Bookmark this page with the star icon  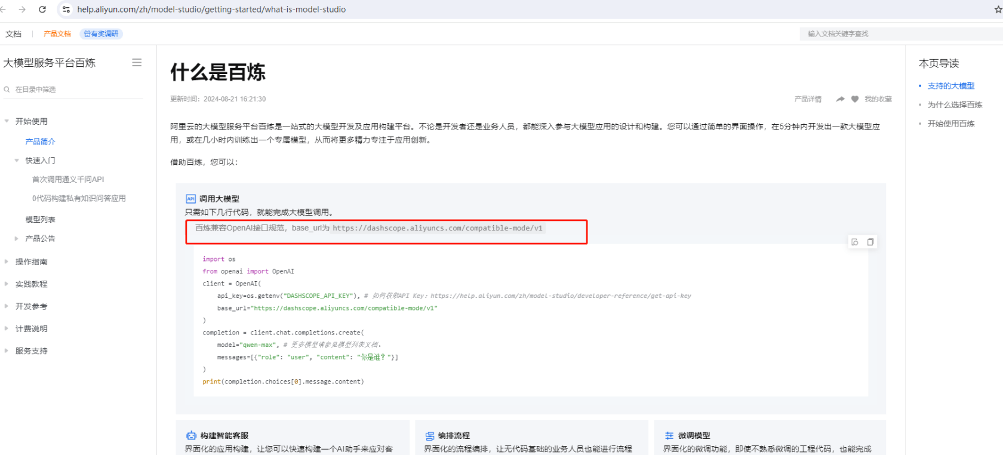click(998, 10)
